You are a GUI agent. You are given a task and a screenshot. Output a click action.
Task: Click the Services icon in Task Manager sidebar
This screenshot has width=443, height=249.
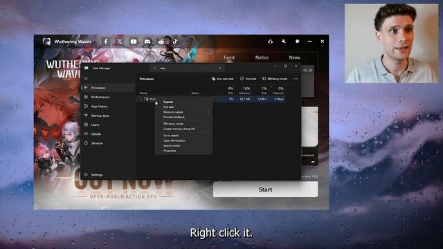86,143
